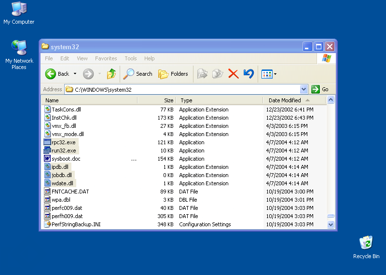386x275 pixels.
Task: Open the Back history dropdown arrow
Action: tap(75, 74)
